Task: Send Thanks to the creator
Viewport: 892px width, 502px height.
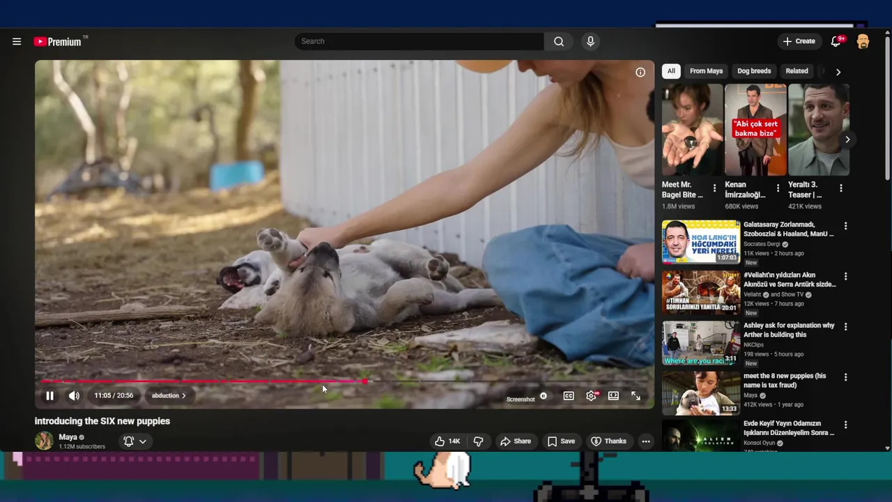Action: pos(609,441)
